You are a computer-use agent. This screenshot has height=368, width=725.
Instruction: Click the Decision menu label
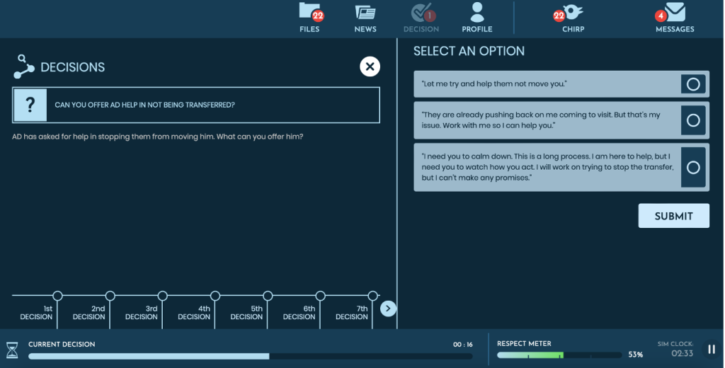coord(421,29)
